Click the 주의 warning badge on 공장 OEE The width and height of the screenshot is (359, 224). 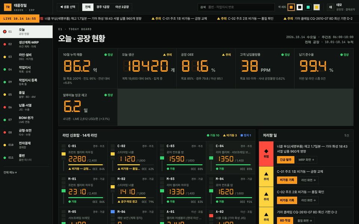(x=227, y=55)
